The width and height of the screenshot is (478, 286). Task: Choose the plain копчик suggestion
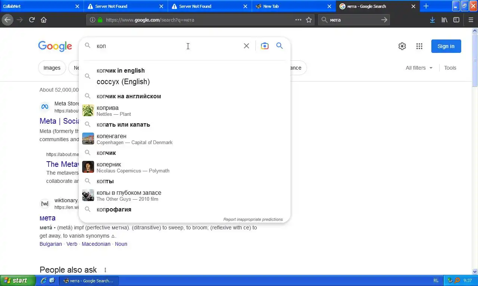click(184, 153)
